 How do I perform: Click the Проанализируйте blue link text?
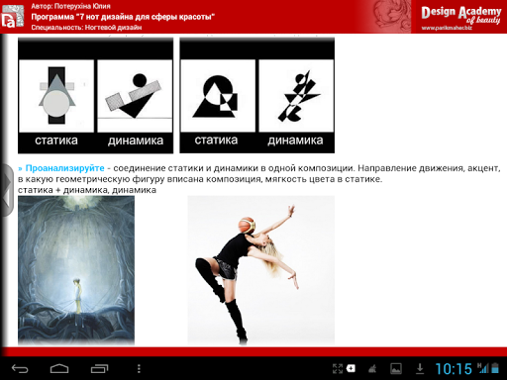point(65,168)
